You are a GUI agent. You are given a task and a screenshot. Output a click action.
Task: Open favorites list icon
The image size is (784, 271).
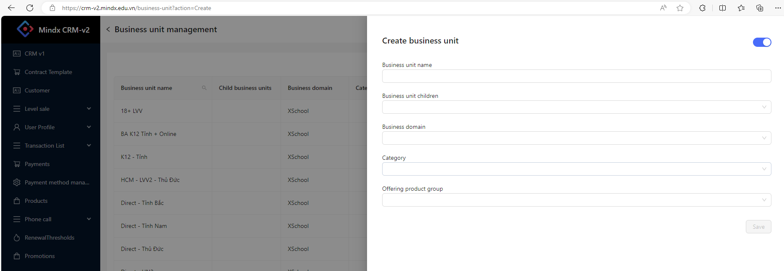[x=741, y=8]
